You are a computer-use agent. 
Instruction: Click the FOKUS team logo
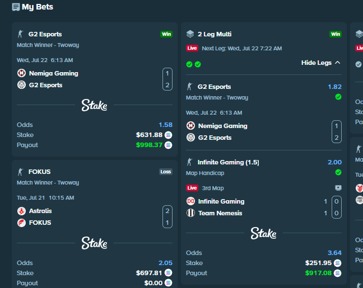click(21, 223)
